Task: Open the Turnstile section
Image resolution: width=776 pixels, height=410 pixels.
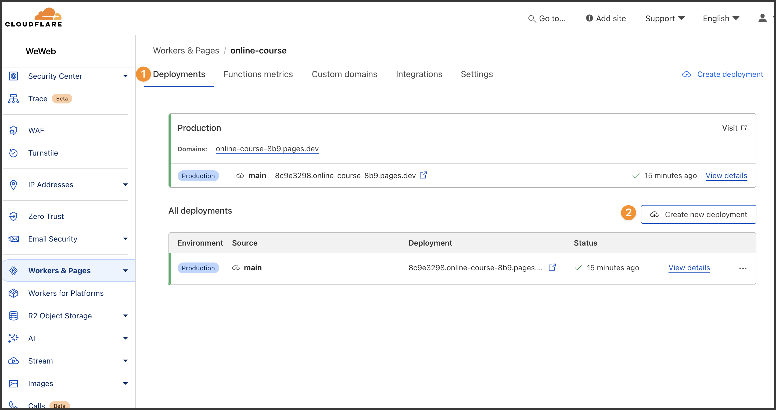Action: (43, 153)
